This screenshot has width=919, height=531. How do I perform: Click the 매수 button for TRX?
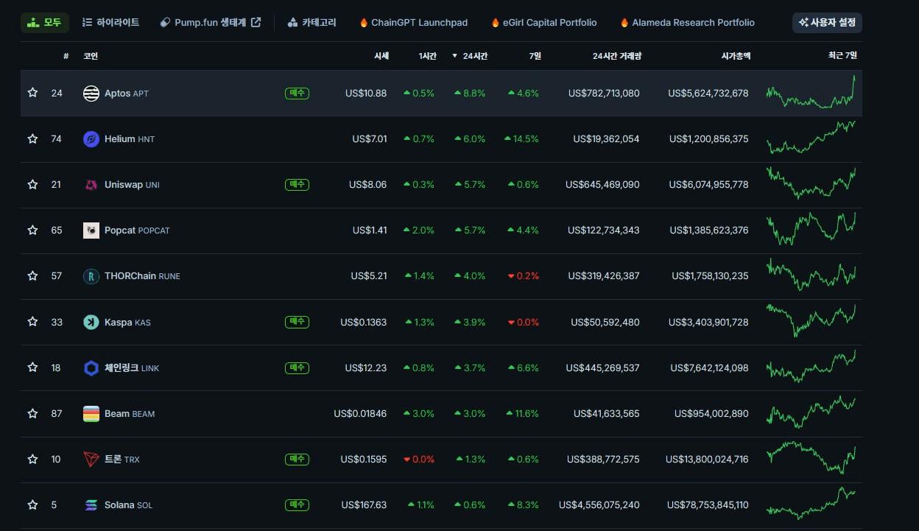[297, 460]
